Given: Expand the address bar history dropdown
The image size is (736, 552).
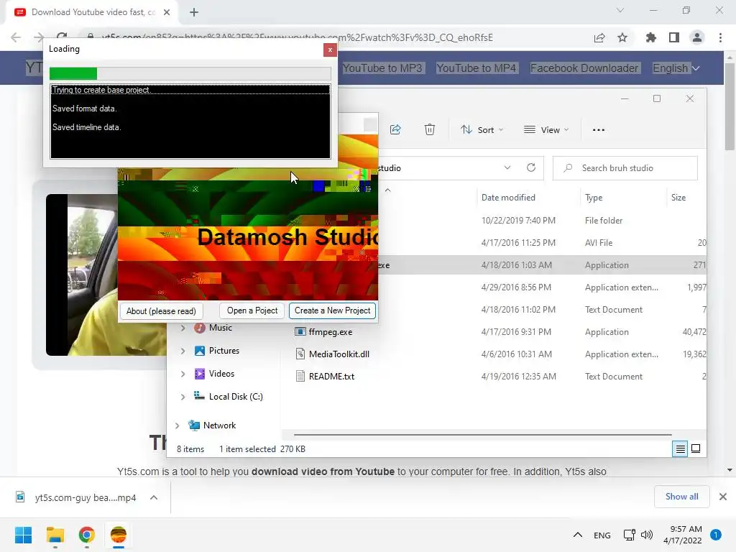Looking at the screenshot, I should [507, 168].
